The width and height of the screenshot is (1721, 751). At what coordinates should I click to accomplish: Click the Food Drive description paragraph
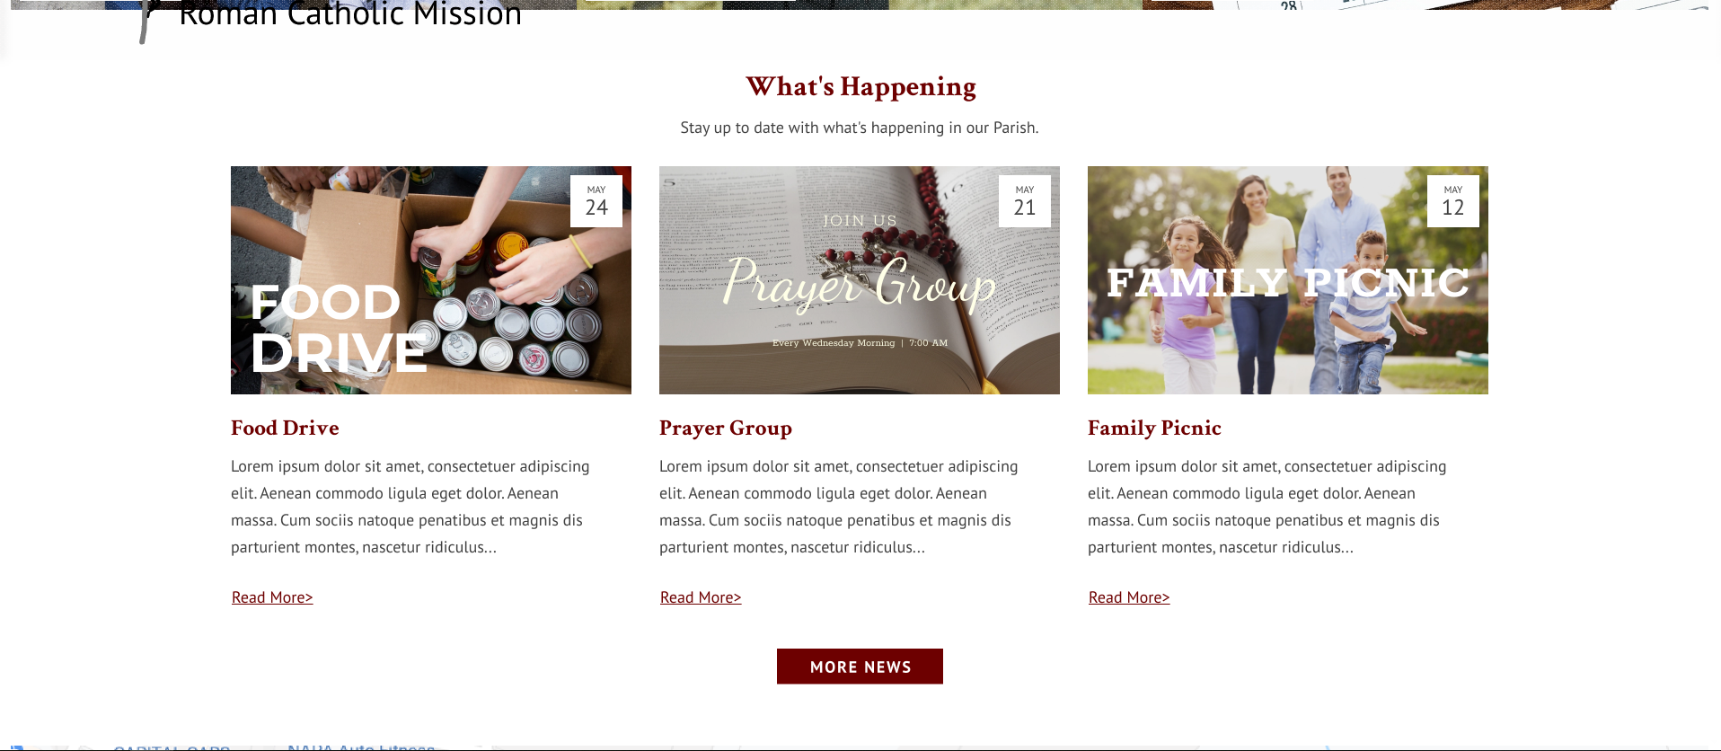(x=410, y=507)
